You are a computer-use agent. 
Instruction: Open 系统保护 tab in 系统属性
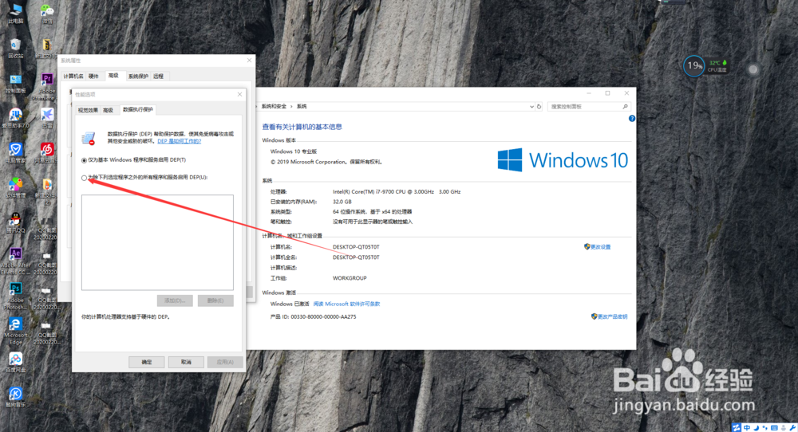pos(138,77)
